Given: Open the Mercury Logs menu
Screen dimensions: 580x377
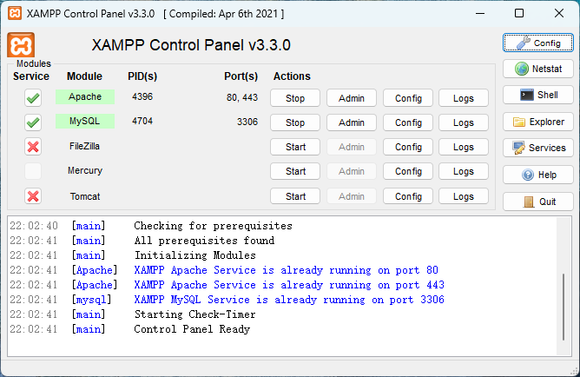Looking at the screenshot, I should tap(464, 171).
